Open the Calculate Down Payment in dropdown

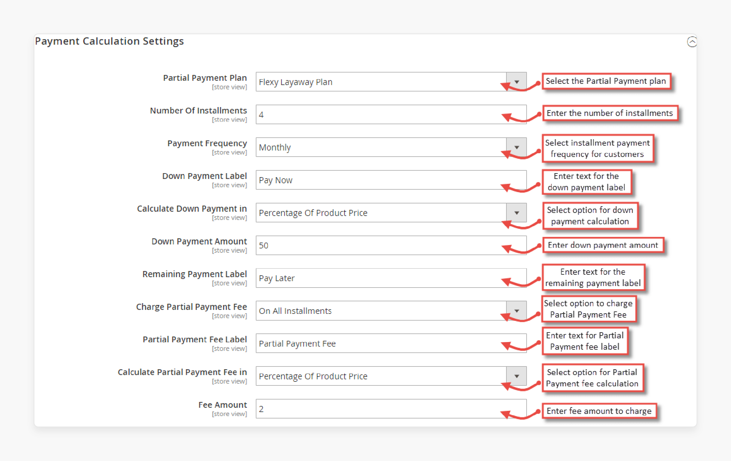[391, 213]
